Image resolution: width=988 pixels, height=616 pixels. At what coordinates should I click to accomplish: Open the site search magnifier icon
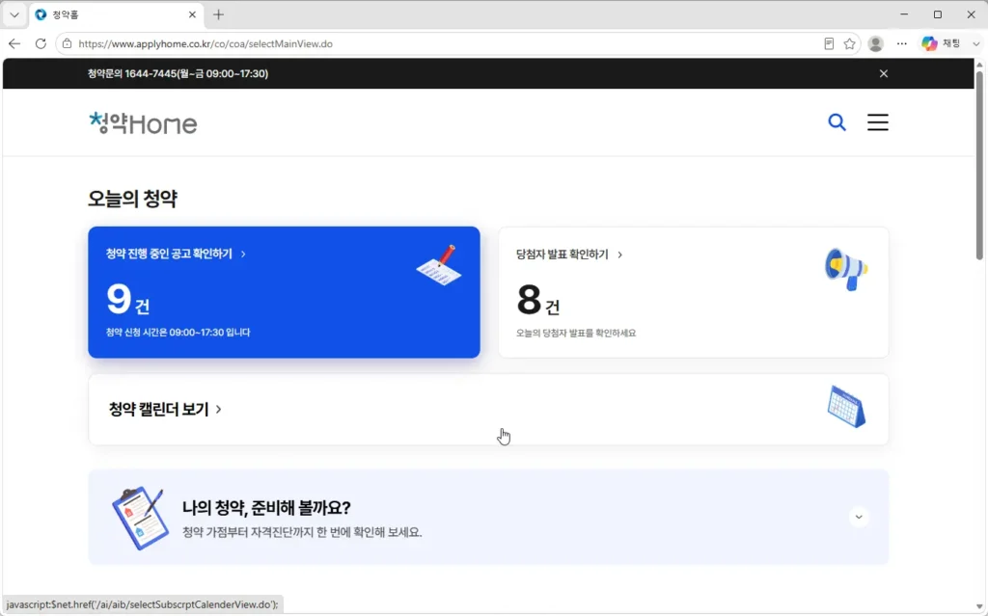click(x=837, y=122)
